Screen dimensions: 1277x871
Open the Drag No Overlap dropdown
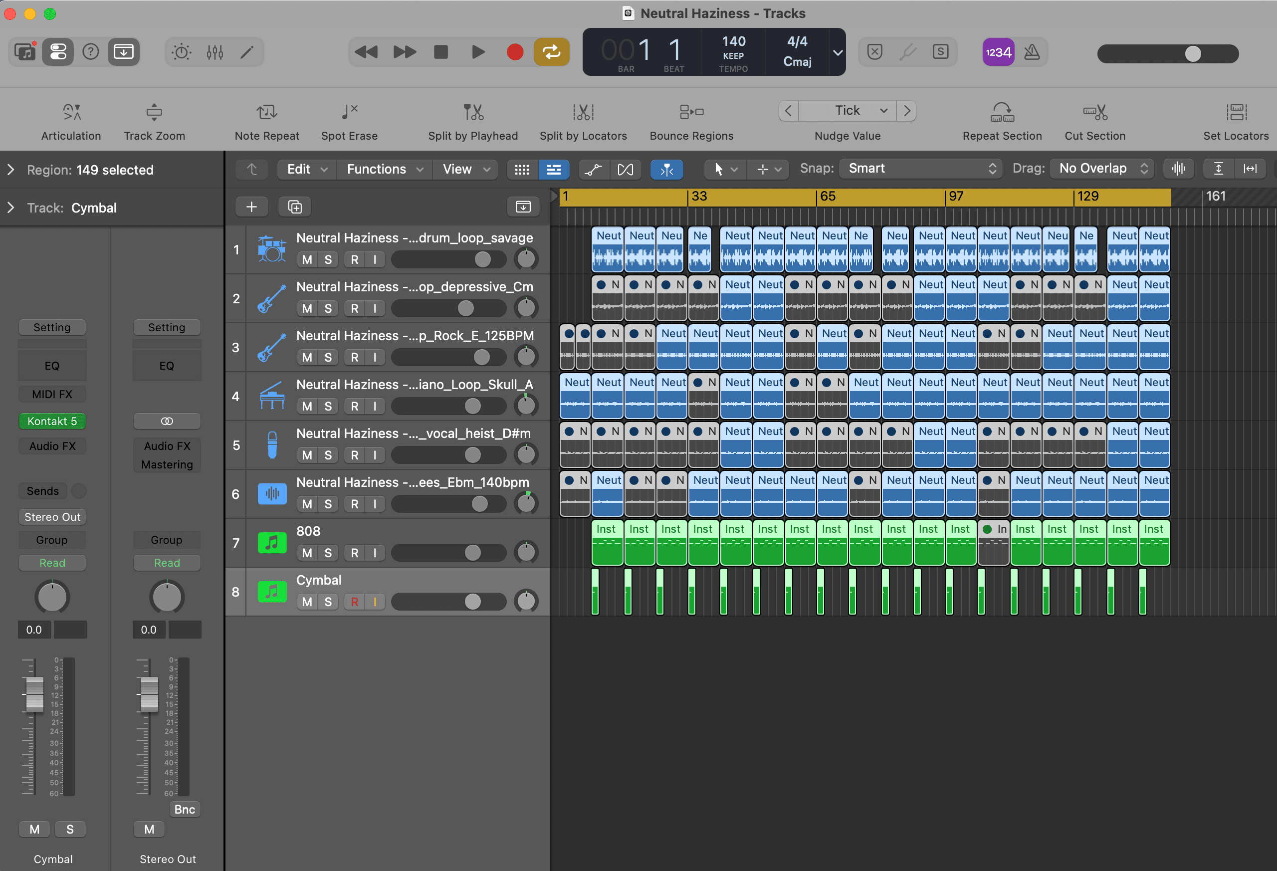[1102, 169]
